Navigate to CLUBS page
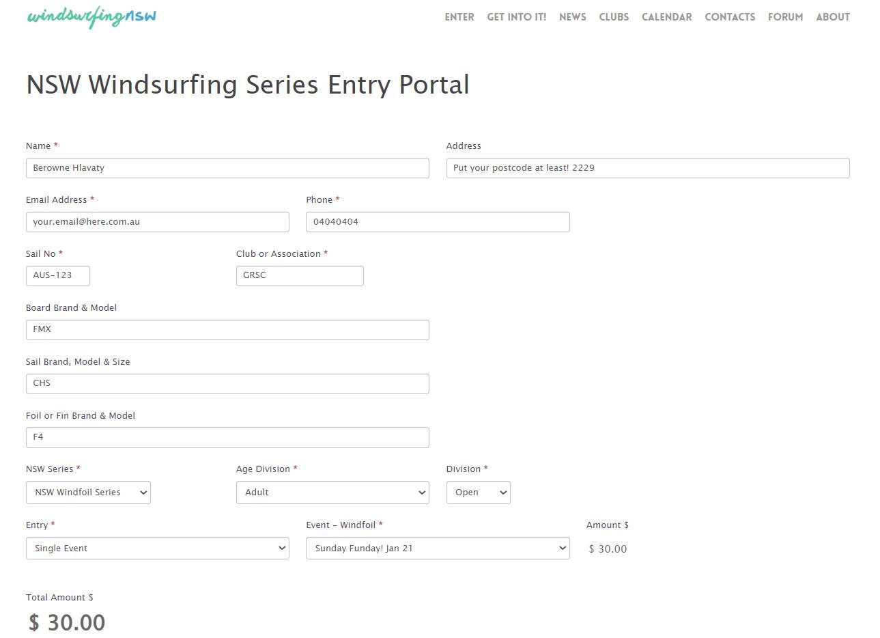This screenshot has height=638, width=880. 614,17
